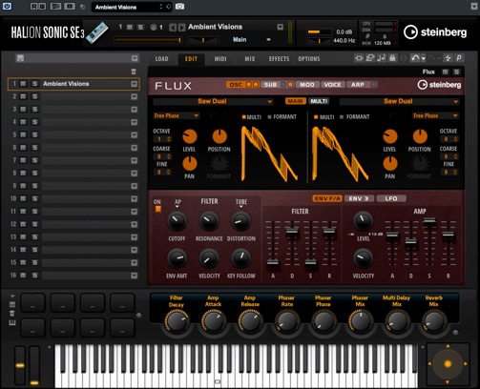
Task: Open left Free Phase dropdown
Action: coord(177,115)
